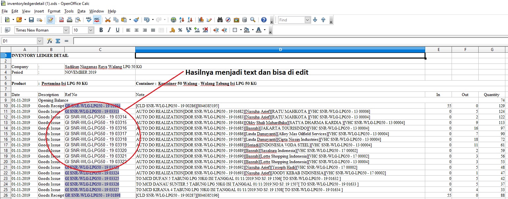This screenshot has height=199, width=508.
Task: Toggle Bold formatting
Action: pyautogui.click(x=101, y=30)
